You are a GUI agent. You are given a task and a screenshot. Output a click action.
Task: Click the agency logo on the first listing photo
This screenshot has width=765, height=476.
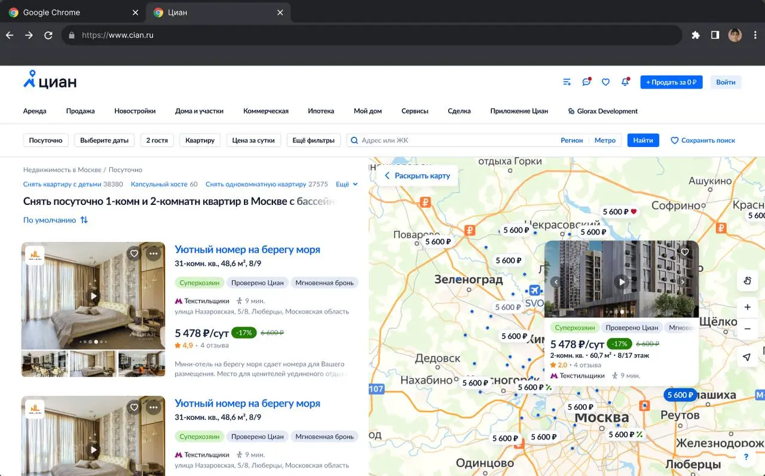[x=35, y=256]
